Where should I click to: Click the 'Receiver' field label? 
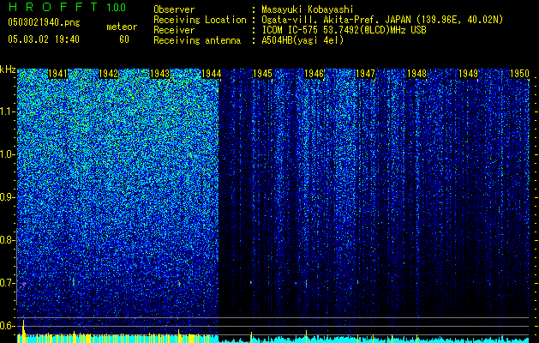pyautogui.click(x=174, y=30)
